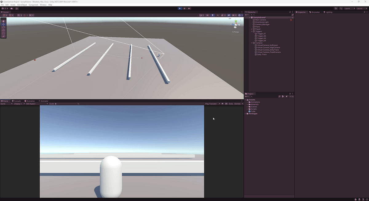This screenshot has height=201, width=369.
Task: Toggle scene audio in the Scene view toolbar
Action: [x=218, y=15]
